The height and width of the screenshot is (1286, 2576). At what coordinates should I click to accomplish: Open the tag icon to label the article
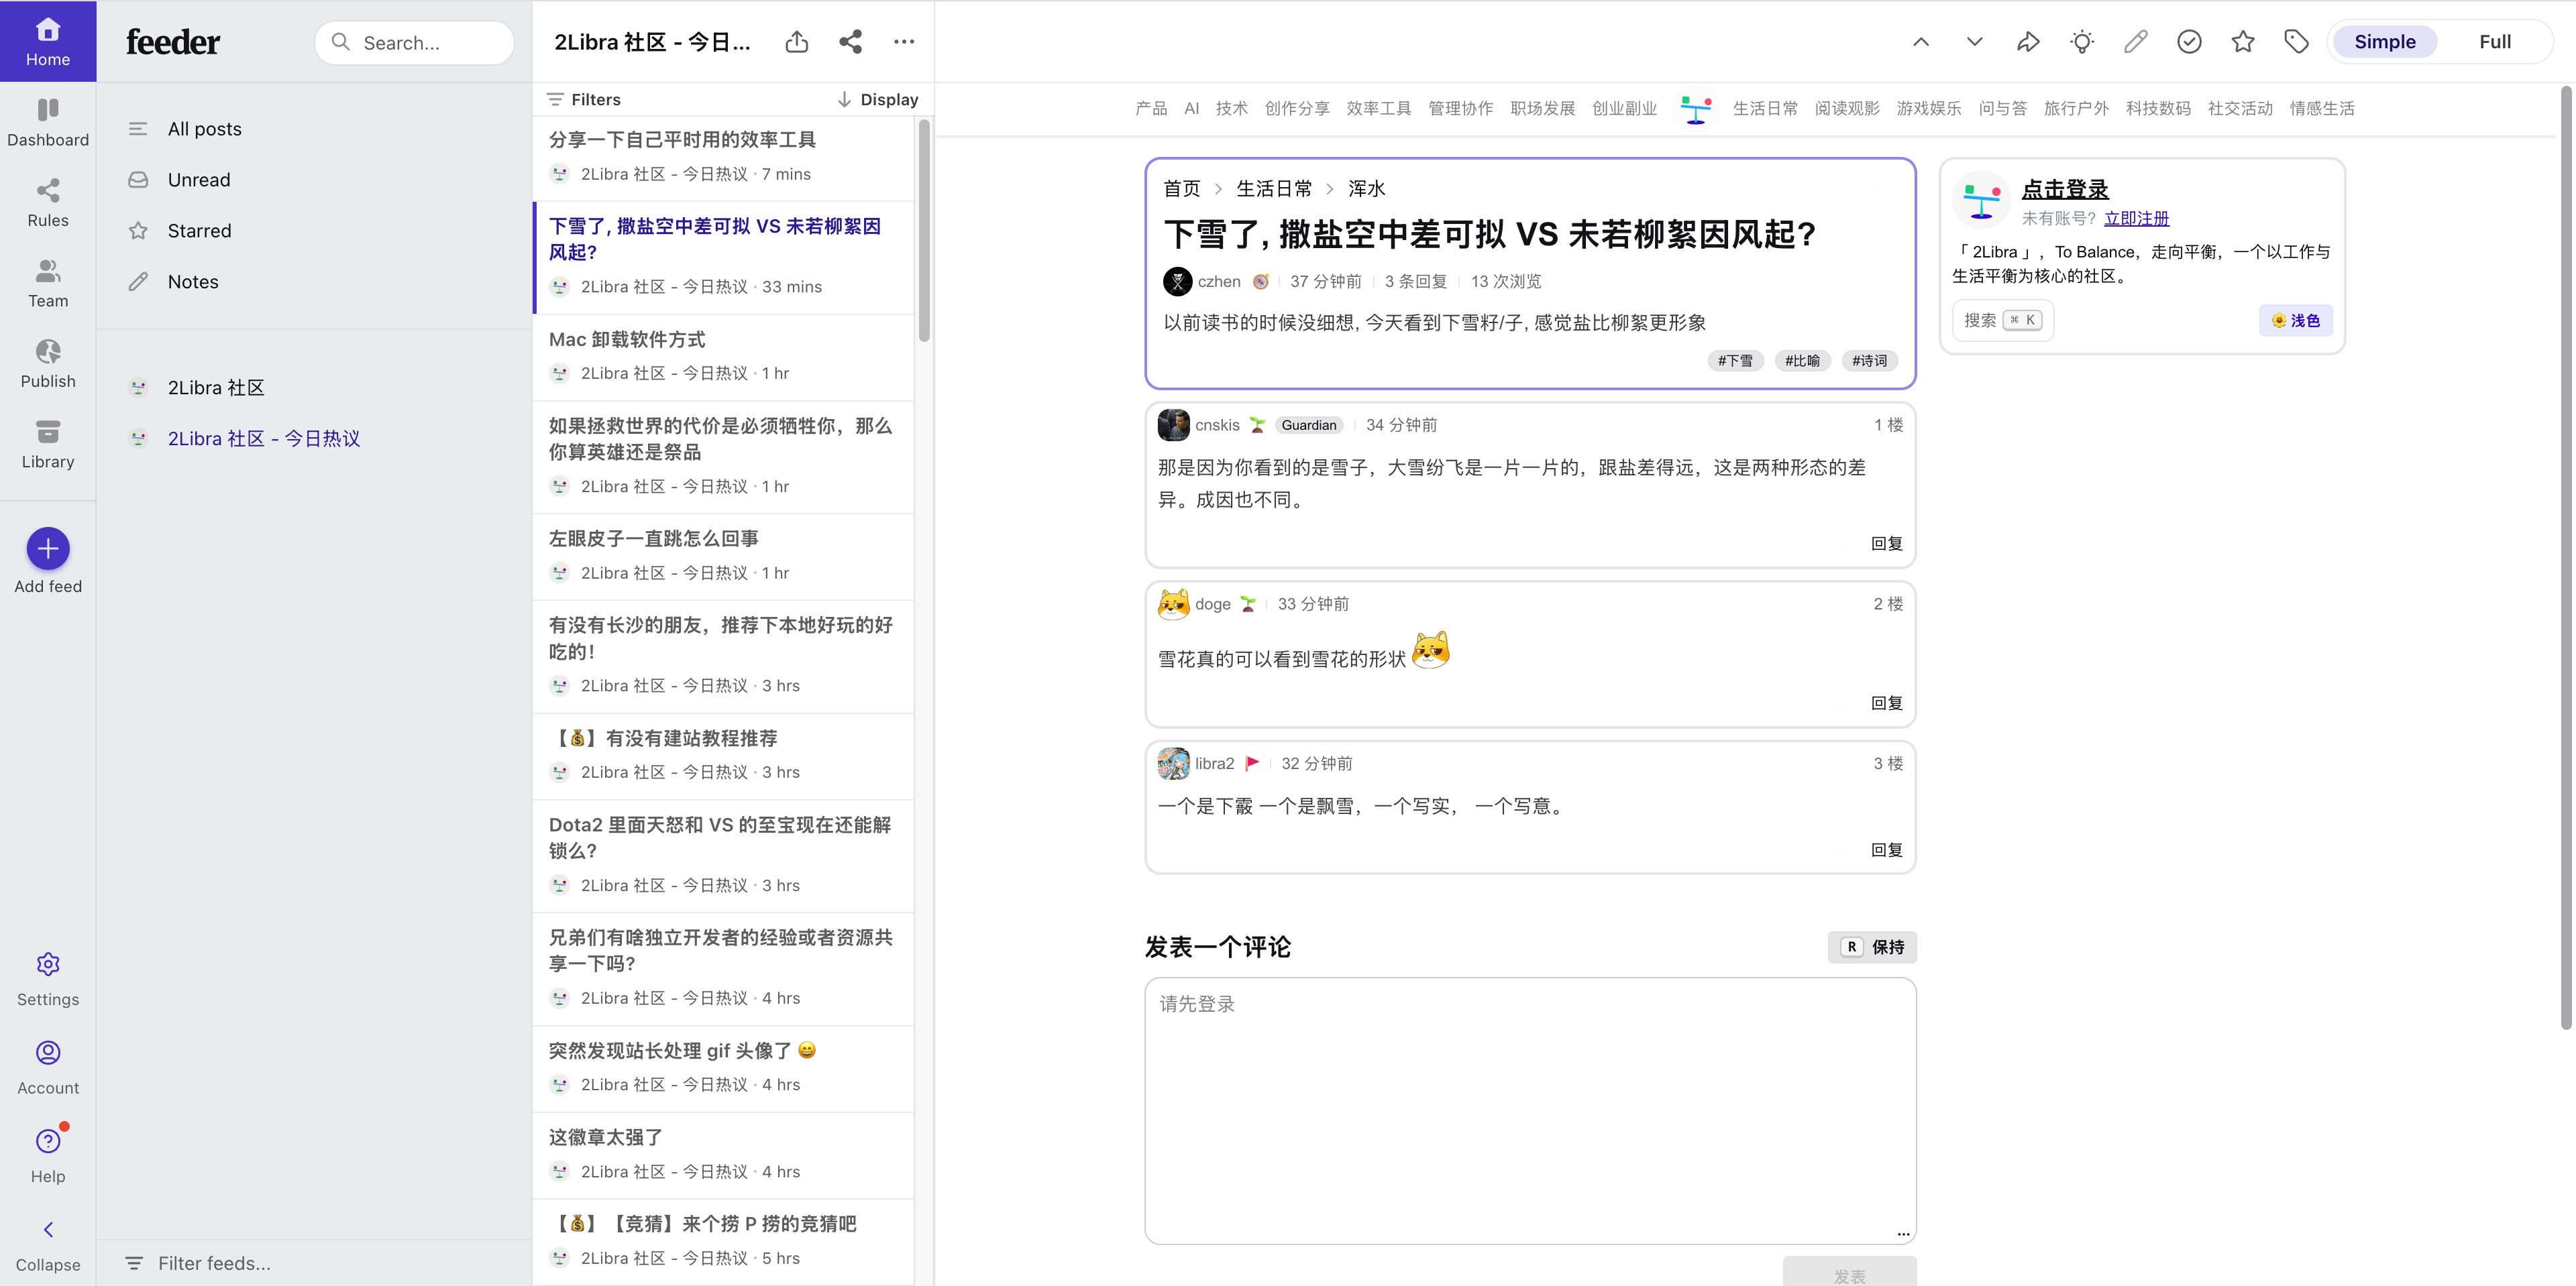tap(2297, 41)
